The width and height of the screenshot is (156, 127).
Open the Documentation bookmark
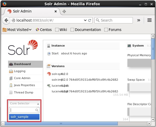86,30
